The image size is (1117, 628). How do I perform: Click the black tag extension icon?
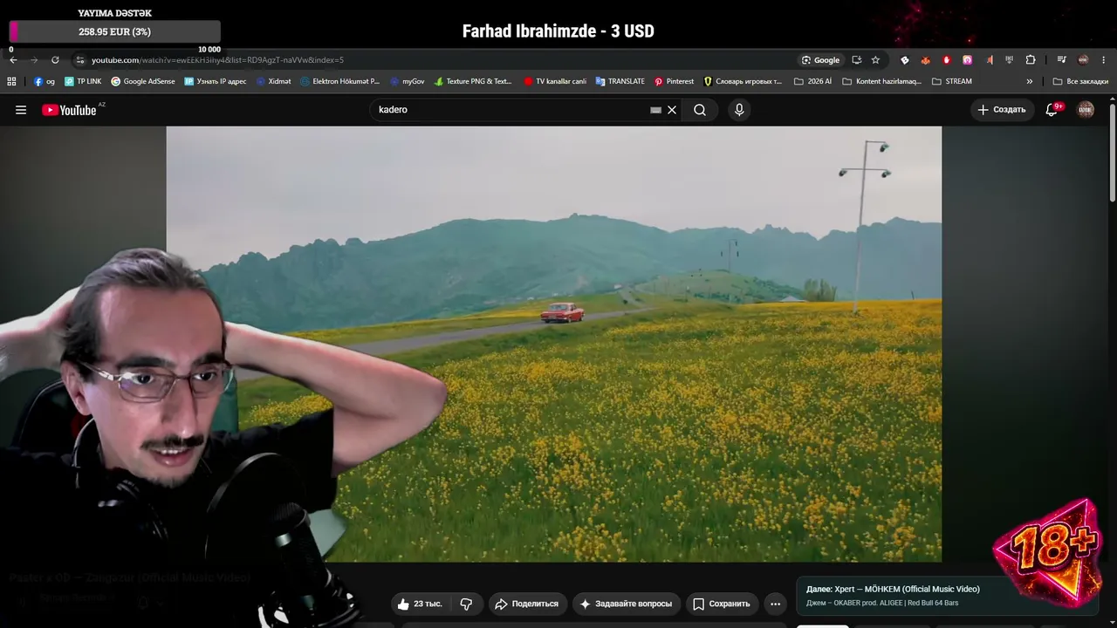click(x=904, y=60)
